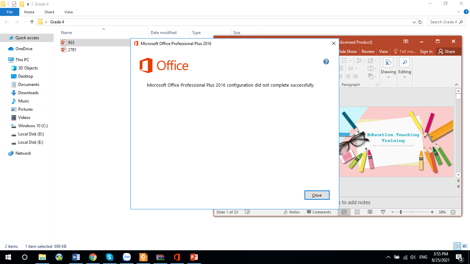Open Quick access in navigation pane
Screen dimensions: 470x264
click(x=27, y=38)
